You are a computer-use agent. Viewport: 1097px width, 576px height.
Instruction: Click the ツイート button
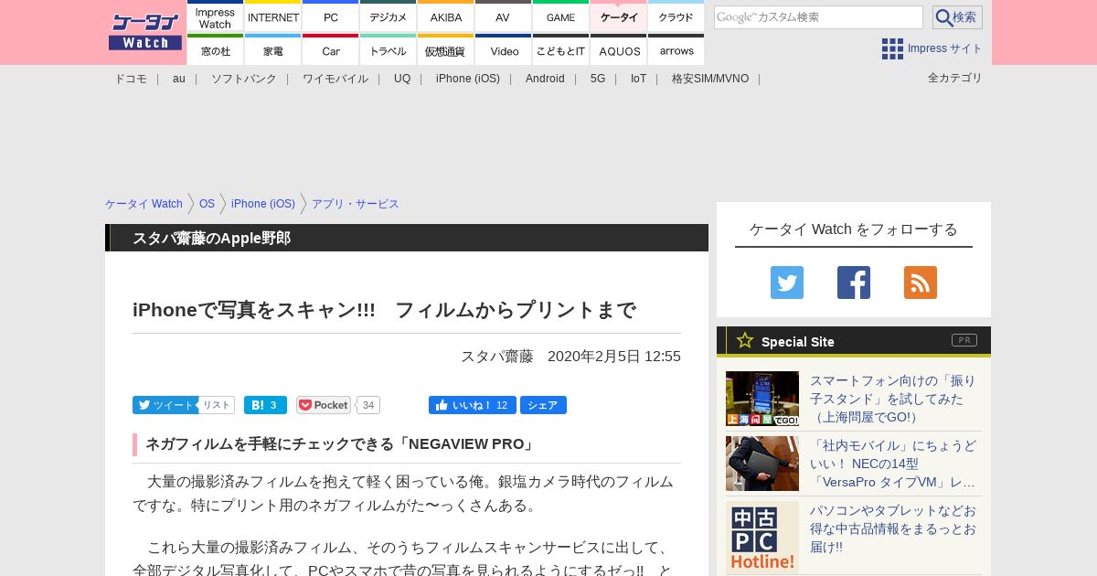tap(165, 405)
